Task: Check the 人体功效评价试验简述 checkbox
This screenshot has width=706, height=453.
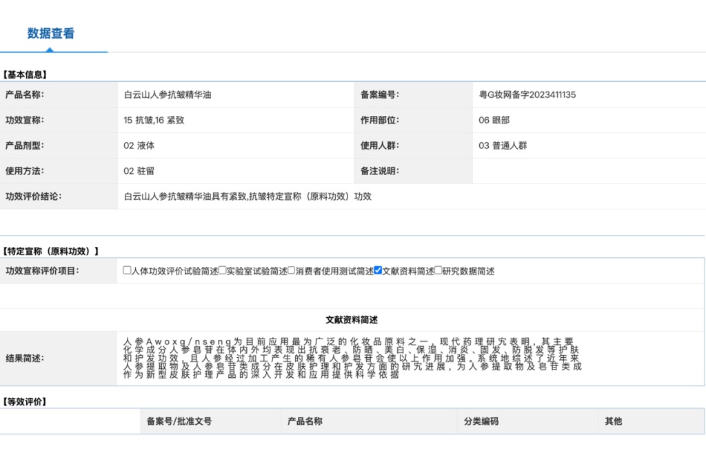Action: pyautogui.click(x=125, y=271)
